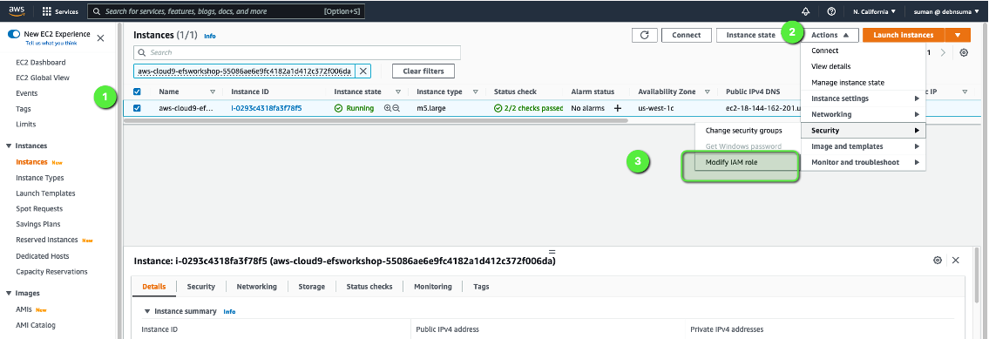Click the top AWS search bar

[225, 11]
